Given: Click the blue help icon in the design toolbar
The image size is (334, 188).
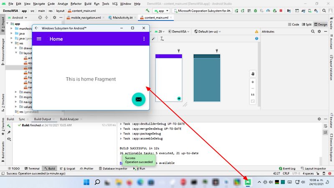Looking at the screenshot, I should (x=257, y=38).
